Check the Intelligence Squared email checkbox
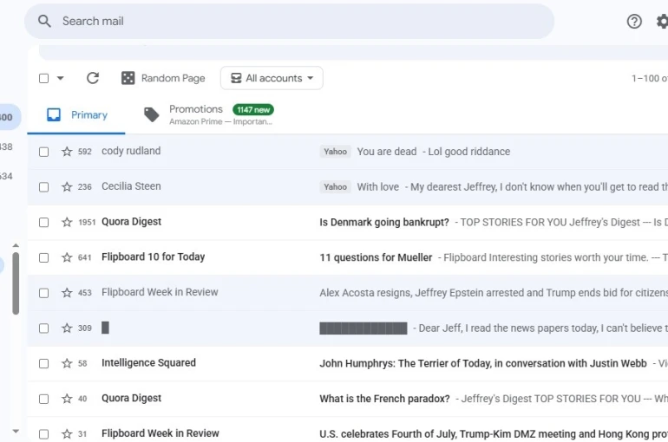The width and height of the screenshot is (668, 442). (x=43, y=364)
